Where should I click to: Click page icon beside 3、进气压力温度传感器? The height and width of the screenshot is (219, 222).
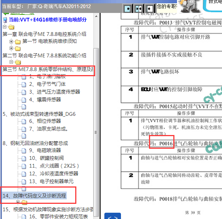click(24, 92)
